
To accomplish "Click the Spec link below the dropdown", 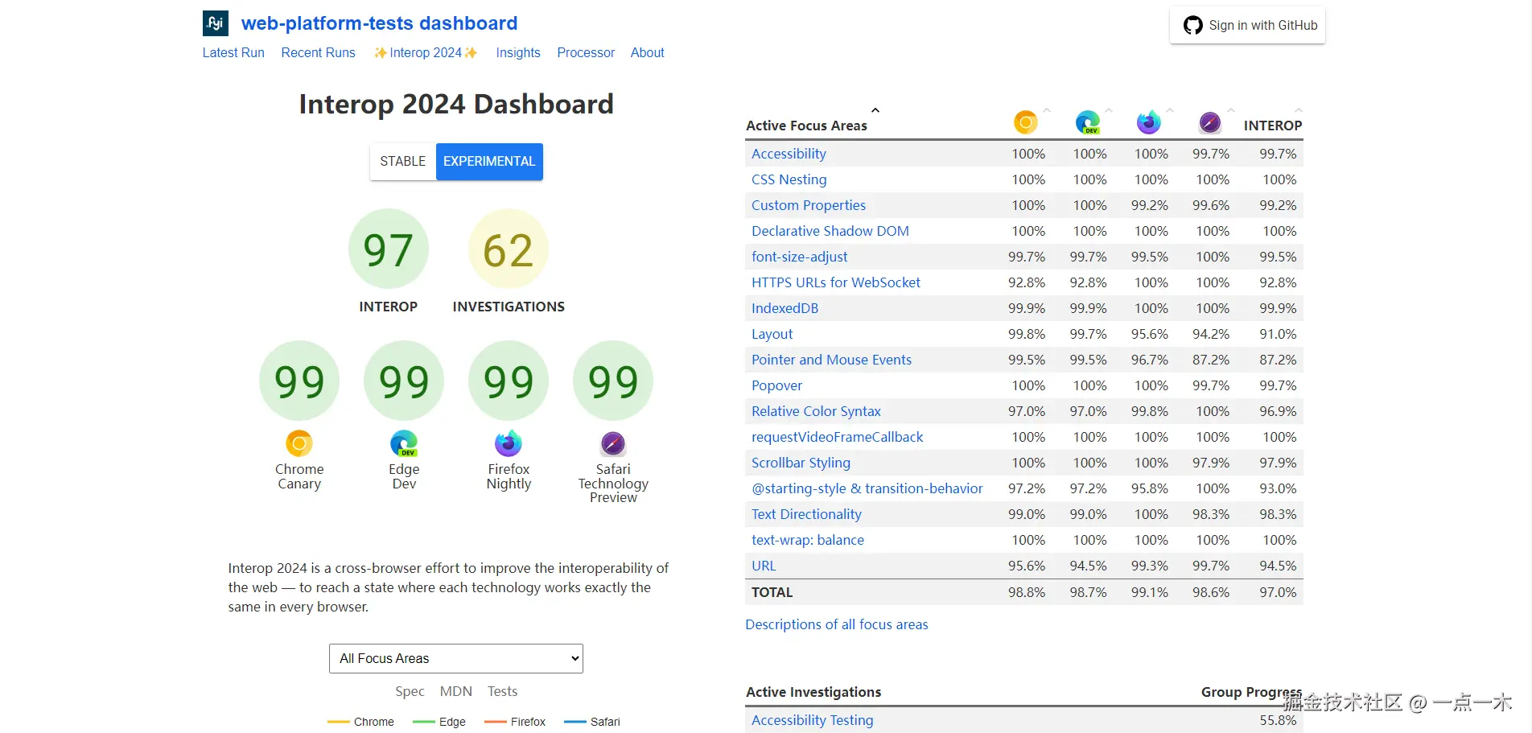I will 410,691.
